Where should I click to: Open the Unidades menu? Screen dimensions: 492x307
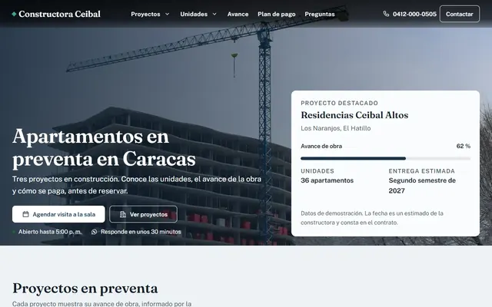(x=198, y=14)
